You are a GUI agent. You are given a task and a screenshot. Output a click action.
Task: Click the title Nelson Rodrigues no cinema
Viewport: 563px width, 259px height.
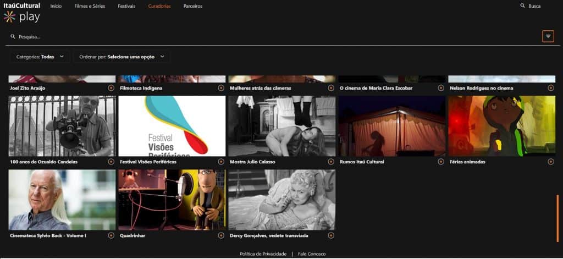(482, 88)
